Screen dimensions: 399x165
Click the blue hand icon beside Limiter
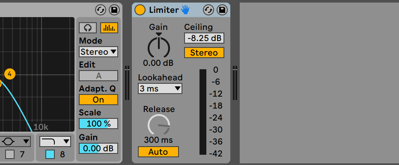185,10
